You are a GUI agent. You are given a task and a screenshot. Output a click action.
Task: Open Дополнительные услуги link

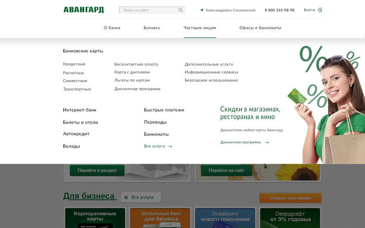coord(208,64)
